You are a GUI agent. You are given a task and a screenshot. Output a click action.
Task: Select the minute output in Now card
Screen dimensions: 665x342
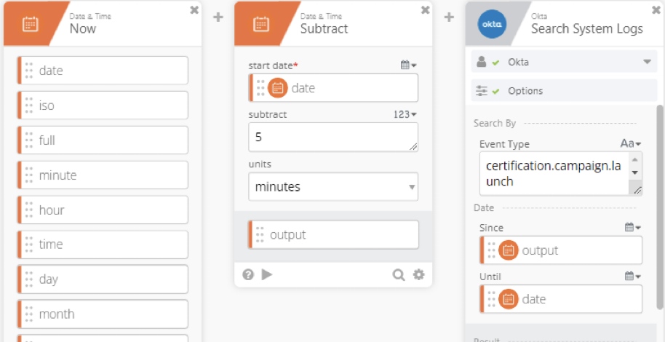[x=103, y=175]
